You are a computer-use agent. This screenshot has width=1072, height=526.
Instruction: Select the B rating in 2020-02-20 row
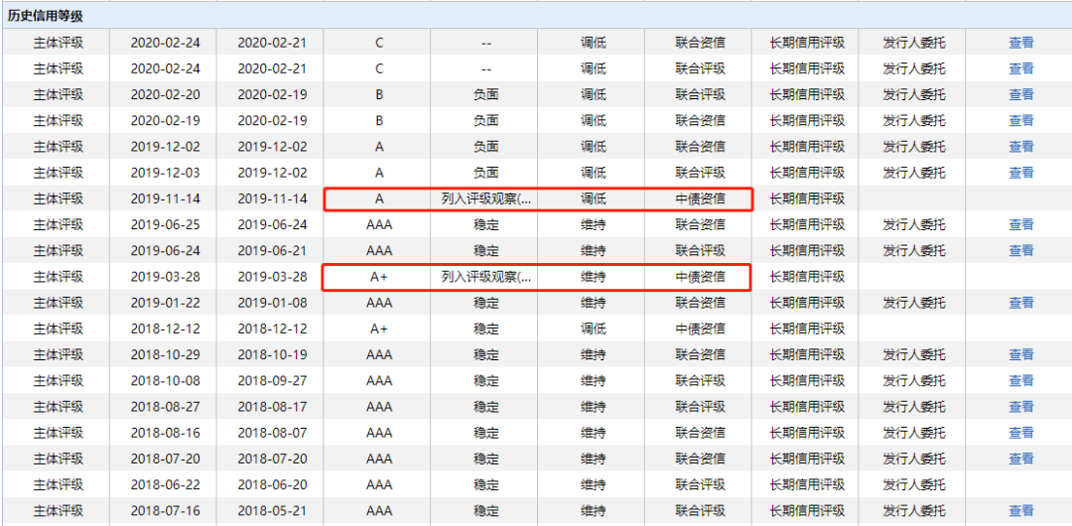(x=378, y=94)
